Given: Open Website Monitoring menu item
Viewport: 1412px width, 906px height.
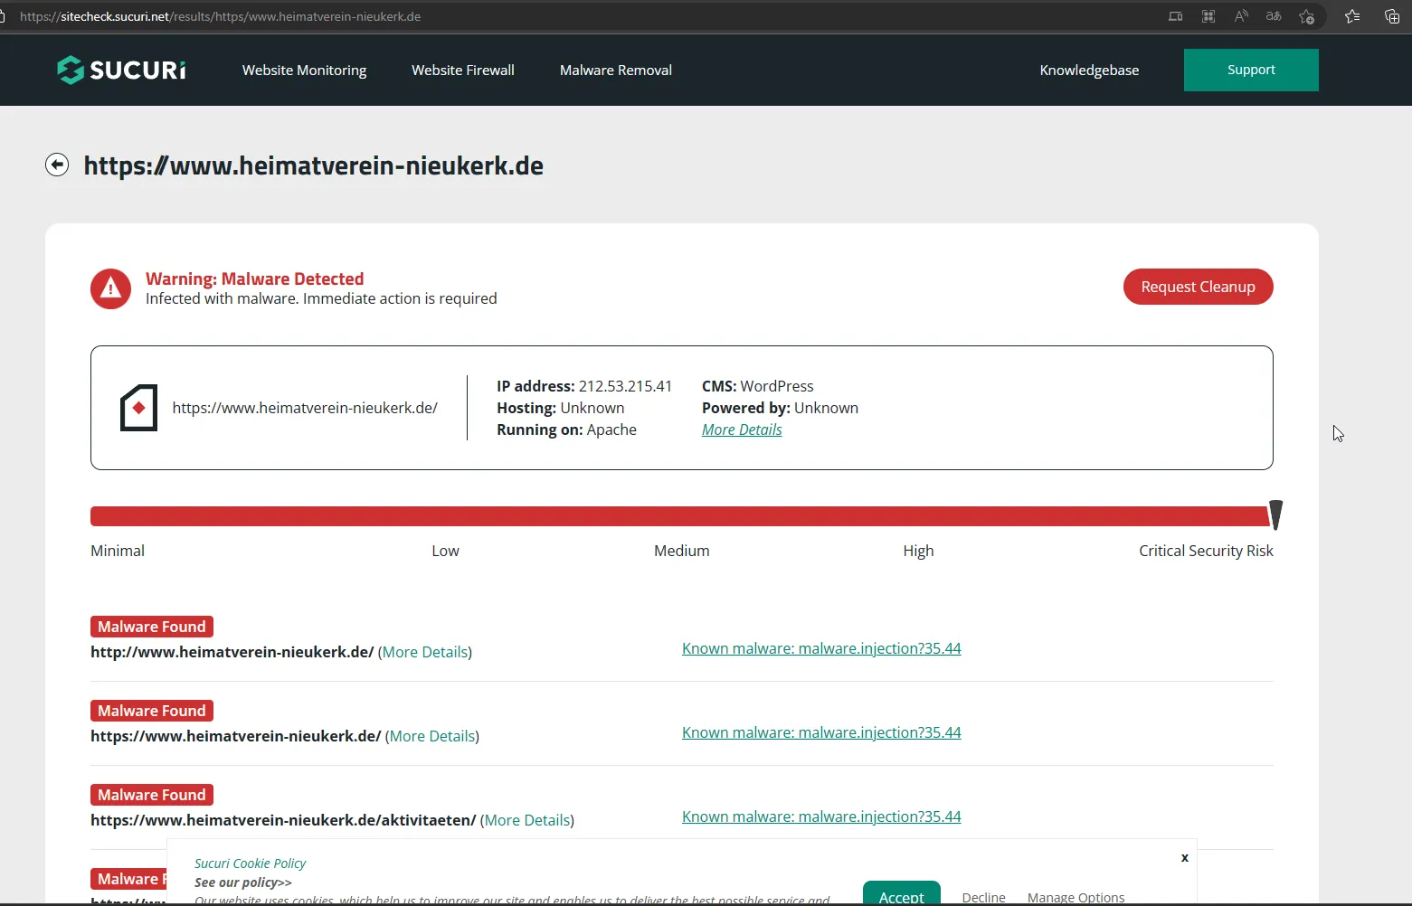Looking at the screenshot, I should (x=304, y=71).
